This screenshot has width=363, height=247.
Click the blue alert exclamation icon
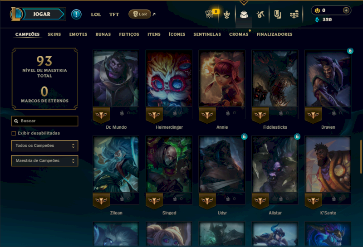[x=76, y=15]
